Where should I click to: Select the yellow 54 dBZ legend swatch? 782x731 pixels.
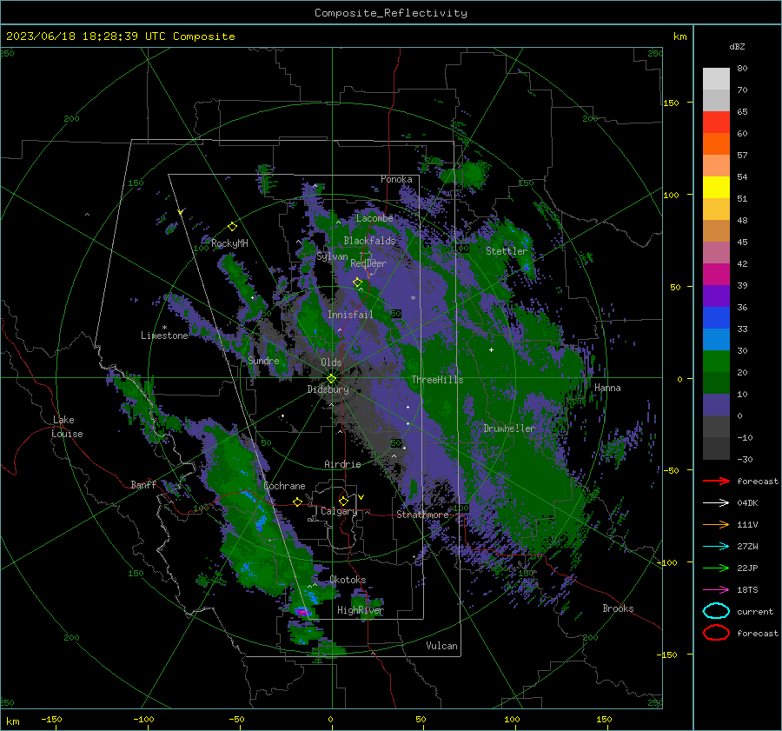pos(716,187)
